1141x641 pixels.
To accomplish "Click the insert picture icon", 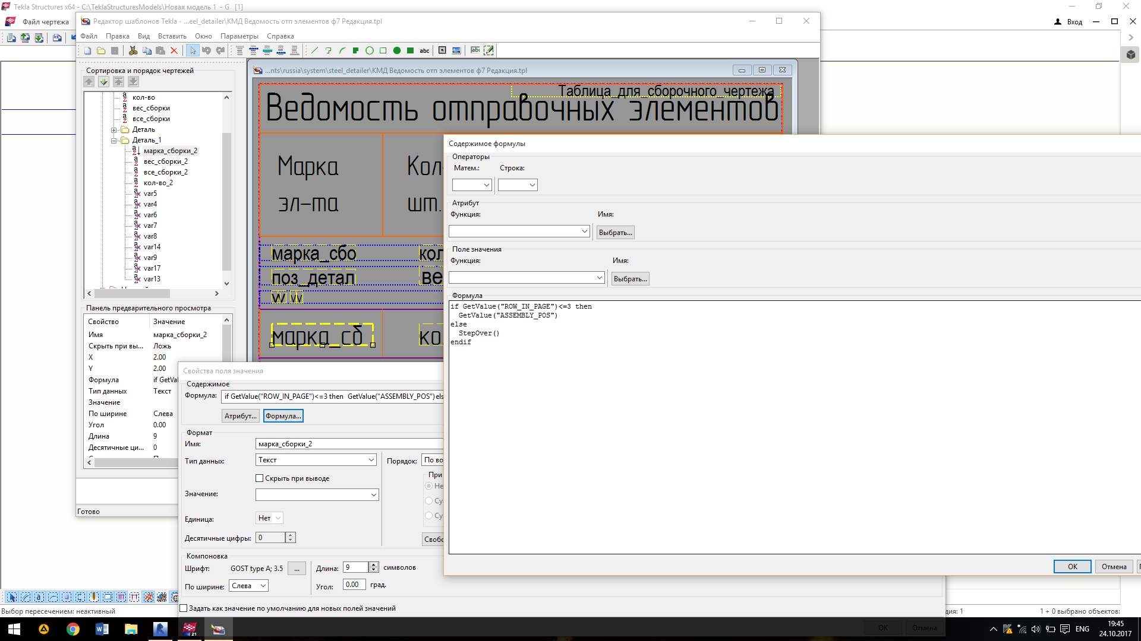I will 456,50.
